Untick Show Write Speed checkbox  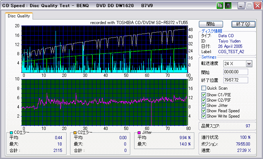point(204,116)
